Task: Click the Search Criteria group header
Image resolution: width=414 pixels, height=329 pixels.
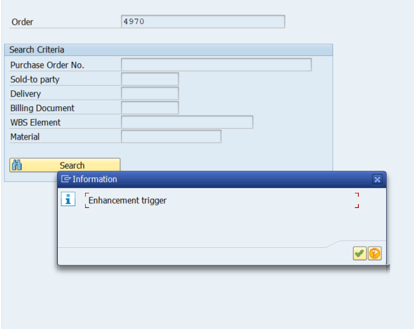Action: click(x=168, y=50)
